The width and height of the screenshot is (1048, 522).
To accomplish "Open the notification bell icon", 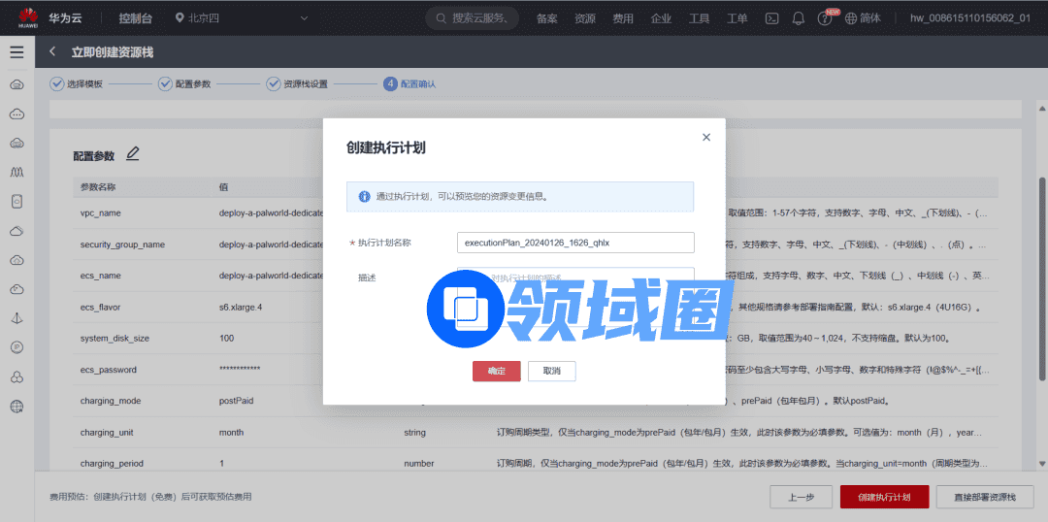I will pos(799,18).
